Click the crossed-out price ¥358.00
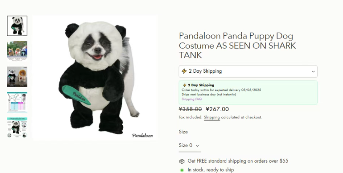Image resolution: width=343 pixels, height=173 pixels. click(x=190, y=109)
